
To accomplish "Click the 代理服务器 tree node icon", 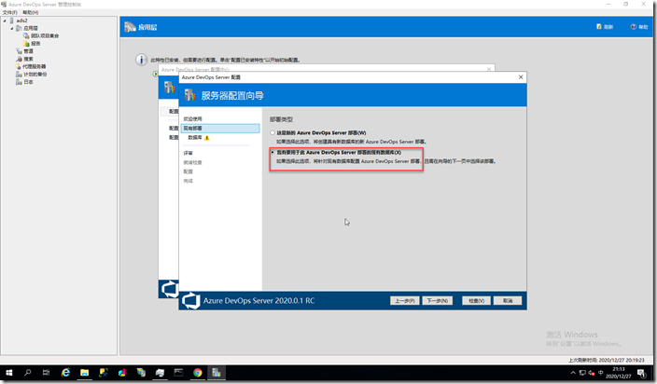I will [x=19, y=66].
